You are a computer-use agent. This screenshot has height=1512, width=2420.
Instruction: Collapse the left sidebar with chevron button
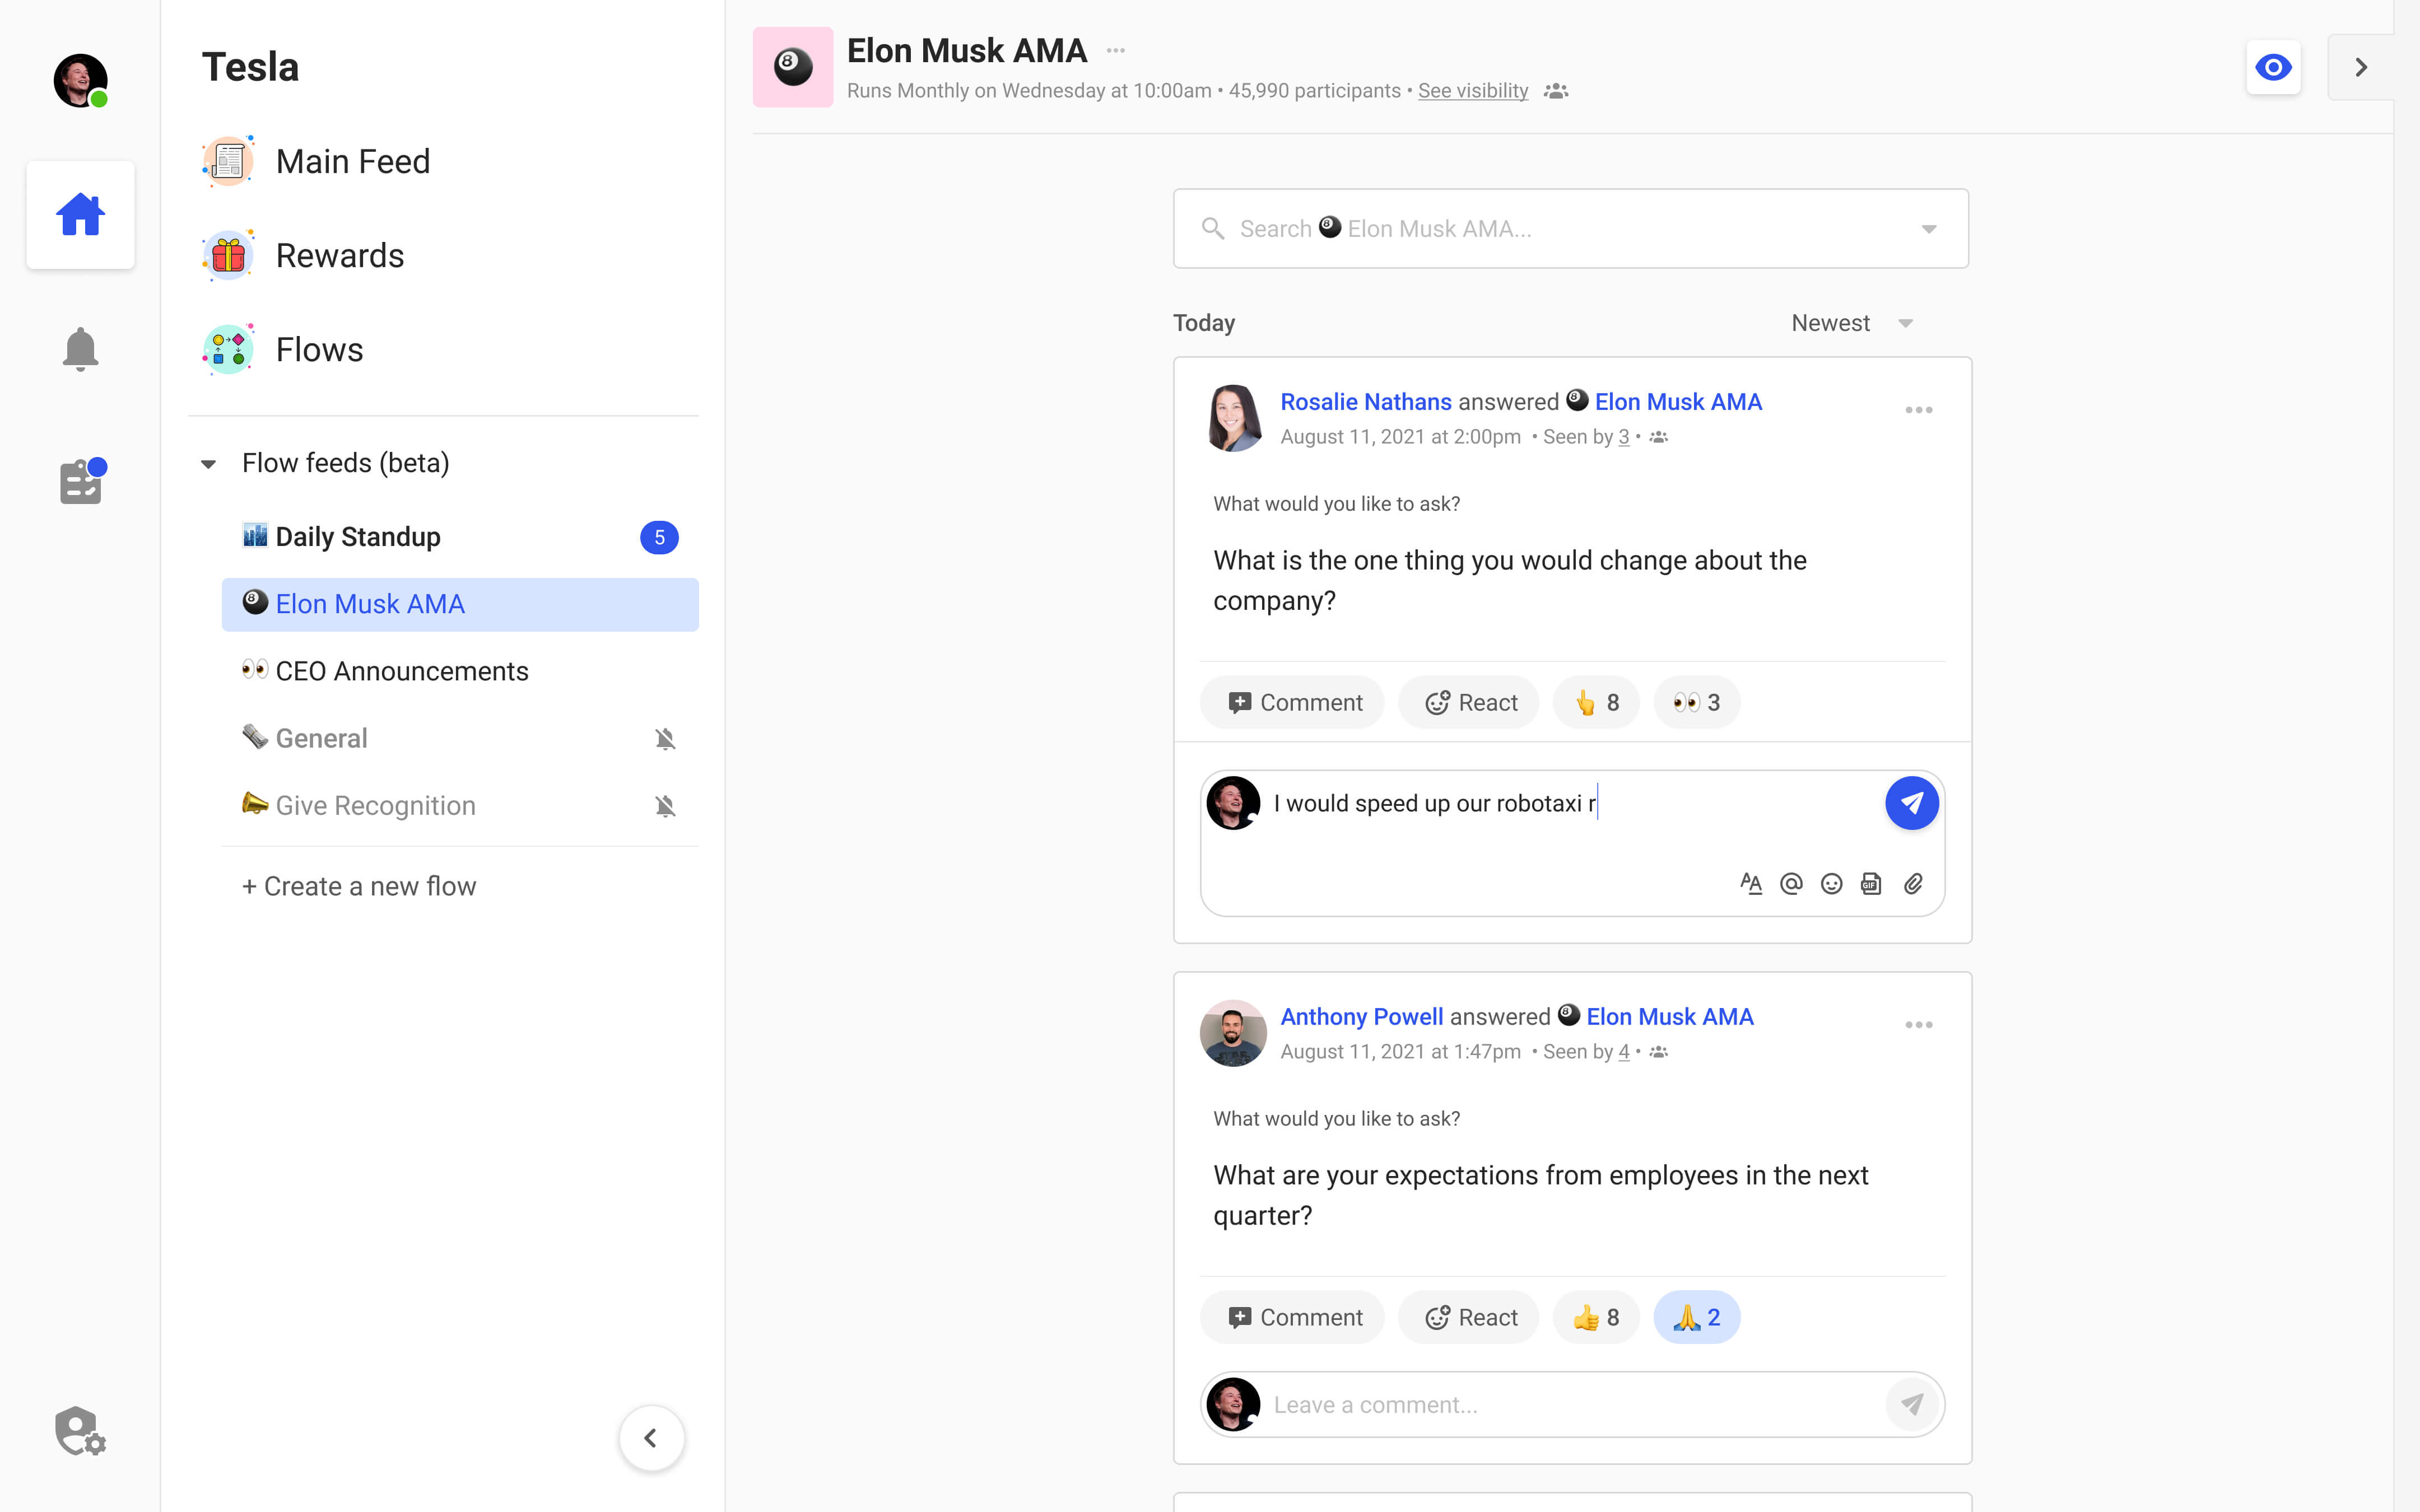click(x=651, y=1438)
